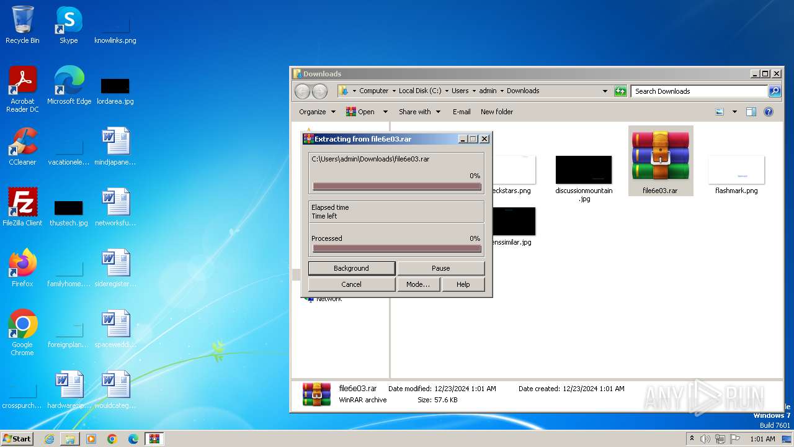Click the Open toolbar command
The image size is (794, 447).
(x=360, y=112)
